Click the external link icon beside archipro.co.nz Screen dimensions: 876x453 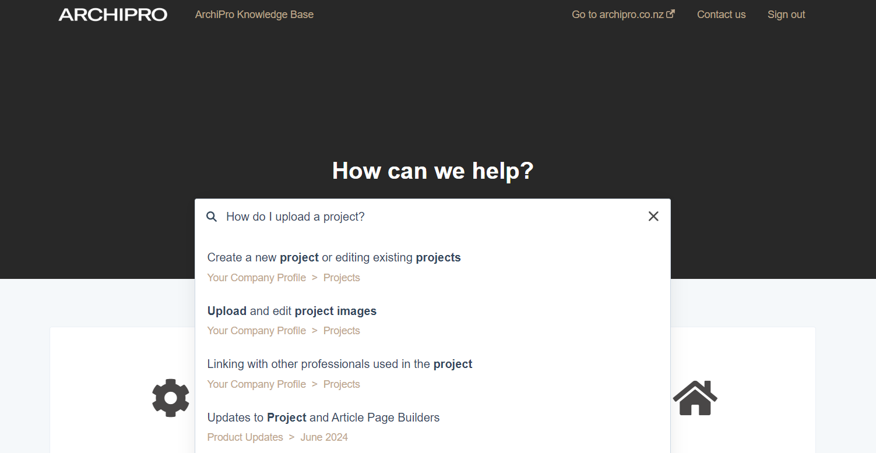click(671, 13)
